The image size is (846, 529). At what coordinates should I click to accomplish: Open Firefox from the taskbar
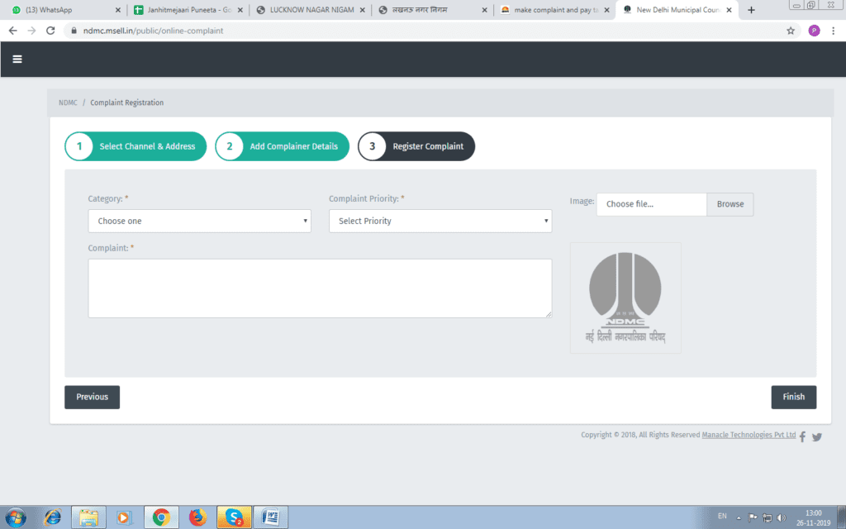point(197,517)
